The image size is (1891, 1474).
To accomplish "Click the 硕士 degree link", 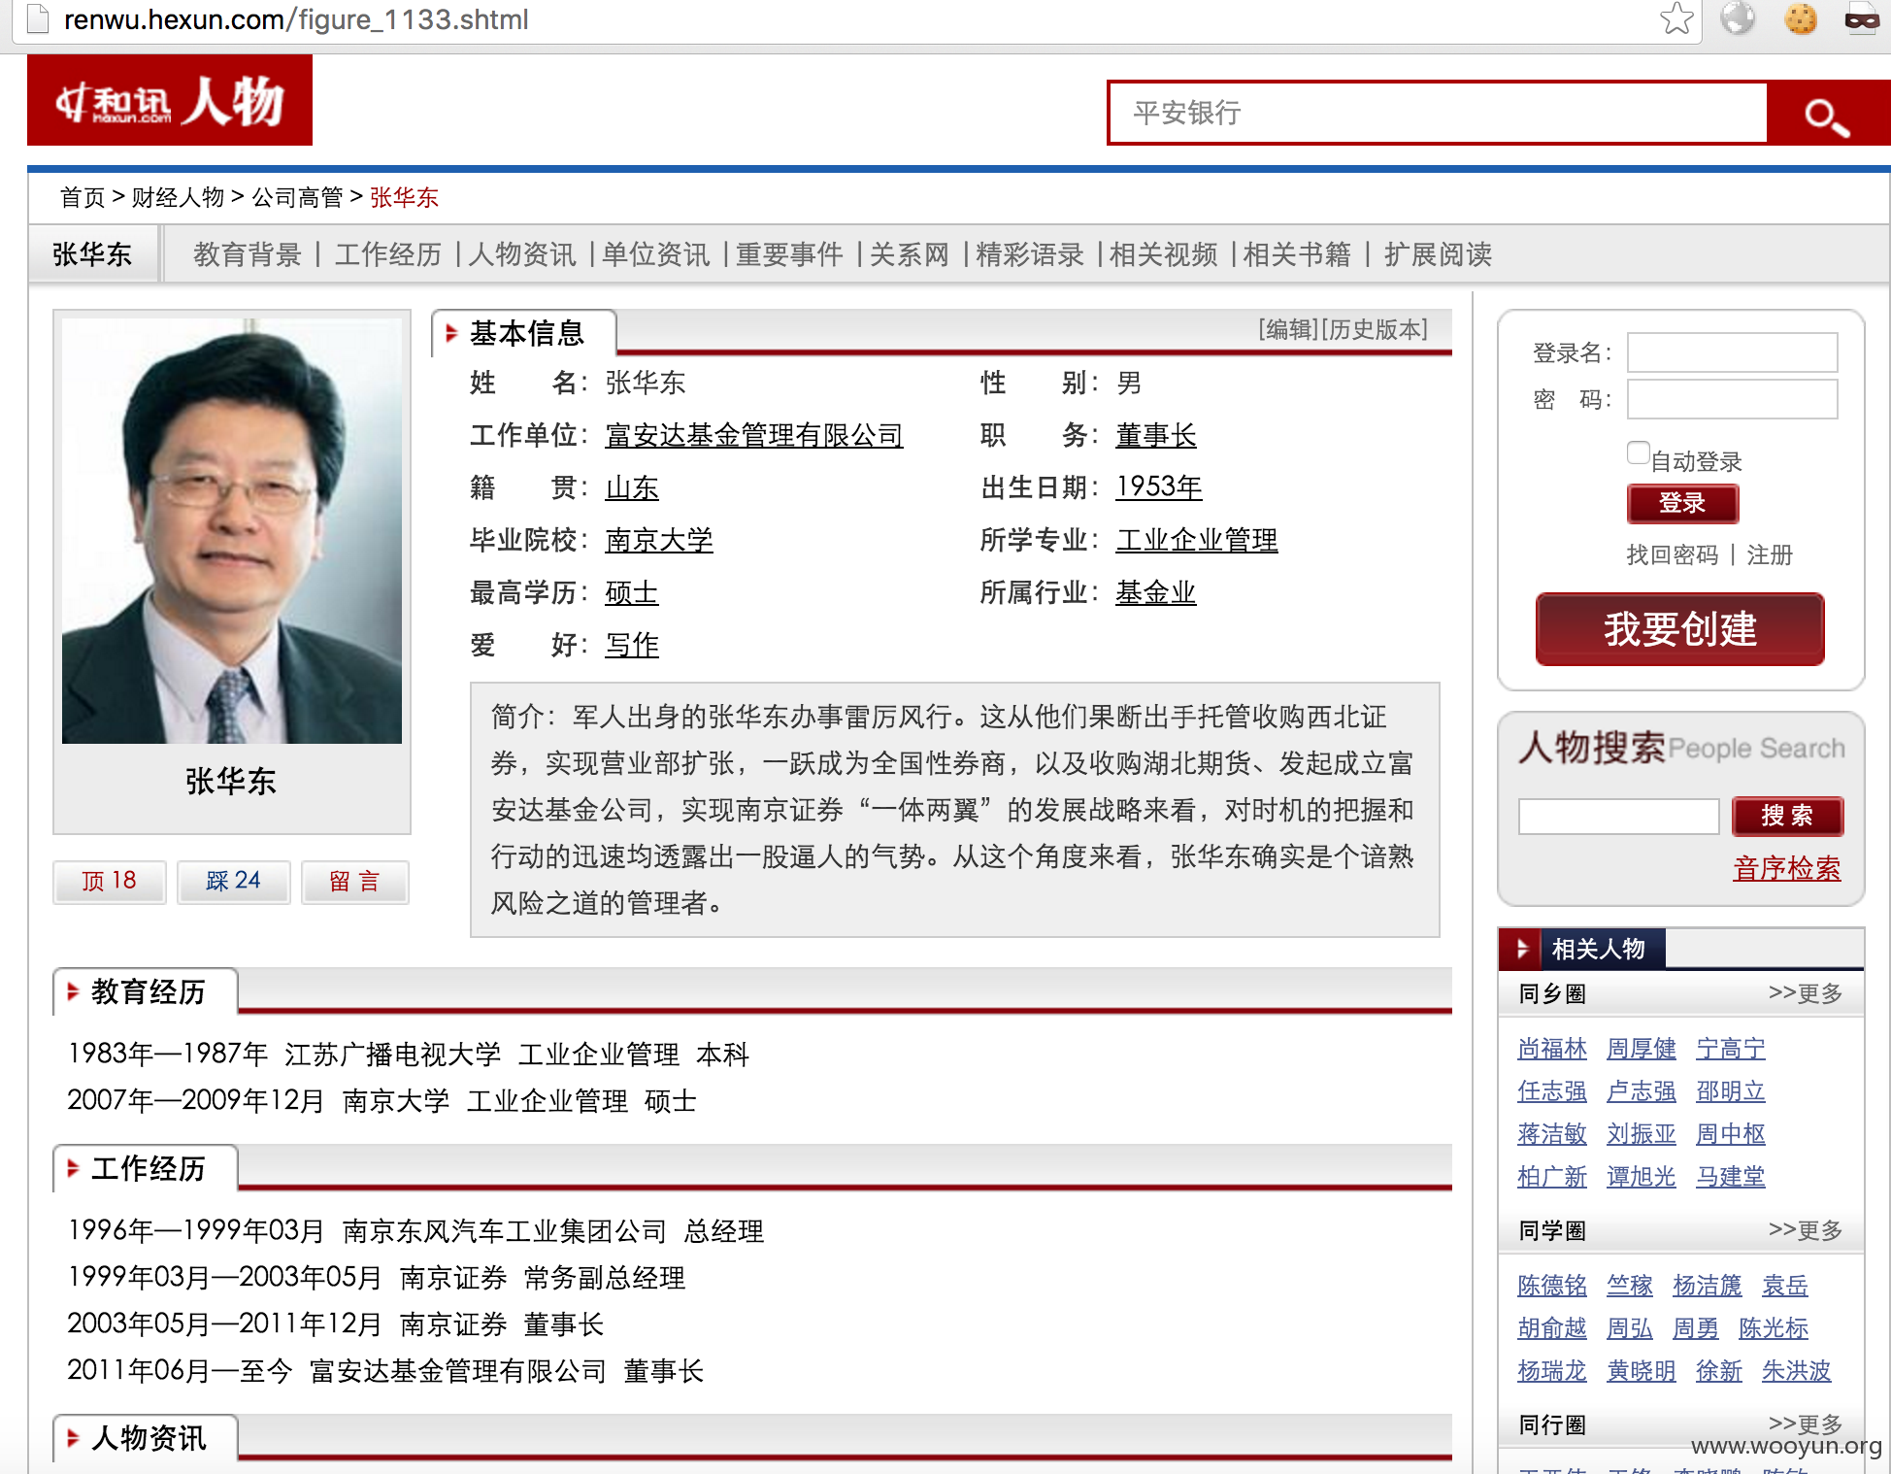I will pos(632,592).
